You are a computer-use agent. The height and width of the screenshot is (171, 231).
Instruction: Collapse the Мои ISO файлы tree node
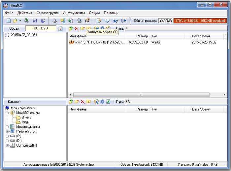click(7, 113)
